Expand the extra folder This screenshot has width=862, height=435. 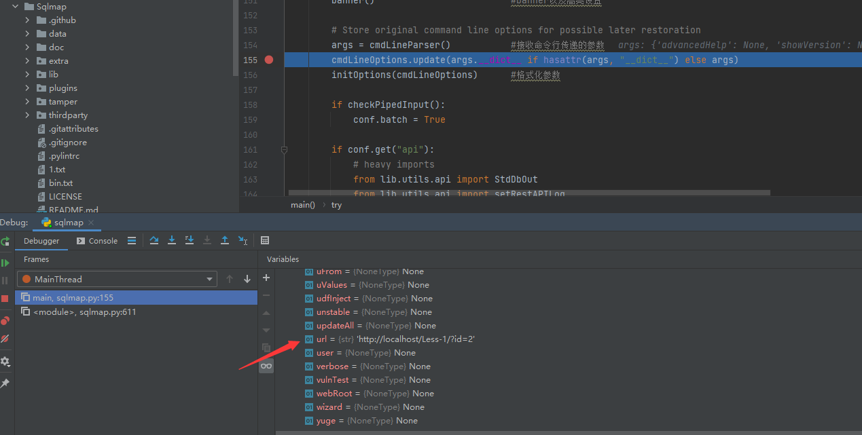[27, 61]
